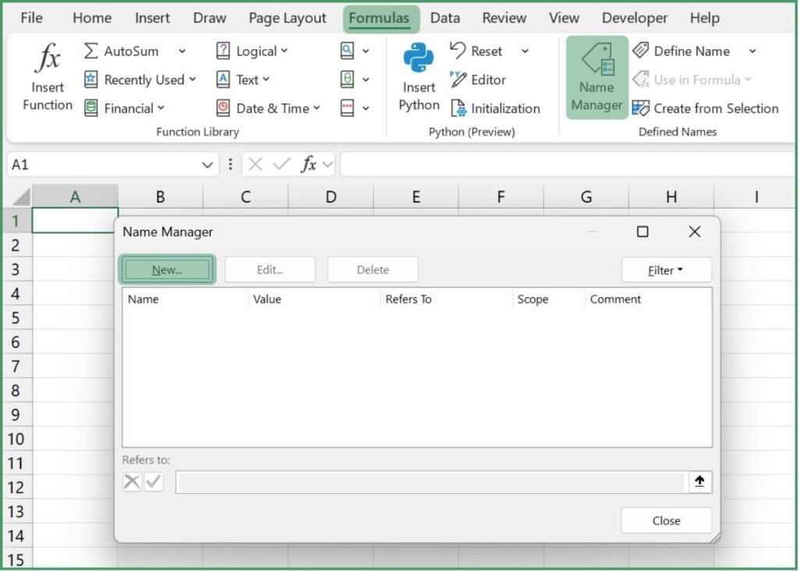This screenshot has height=571, width=799.
Task: Collapse dialog with Refers to arrow icon
Action: click(700, 481)
